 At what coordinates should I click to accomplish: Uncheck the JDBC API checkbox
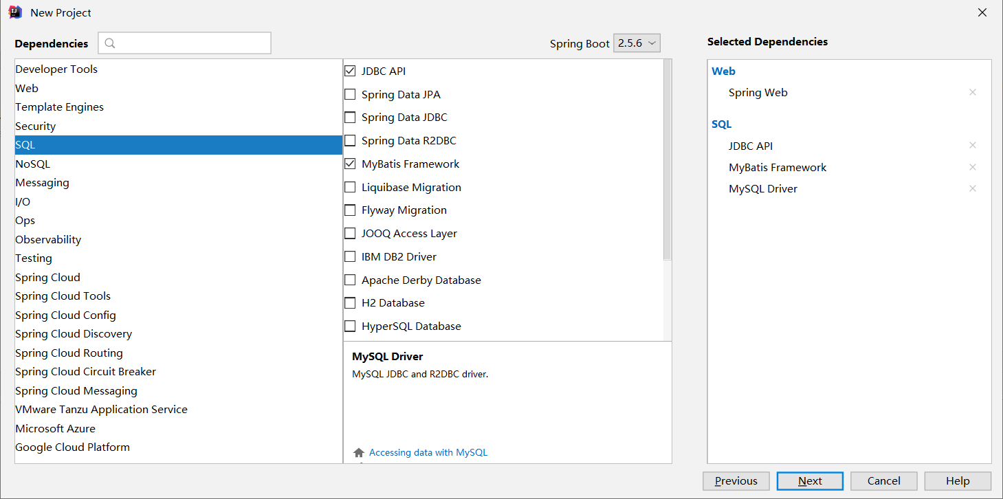coord(350,71)
